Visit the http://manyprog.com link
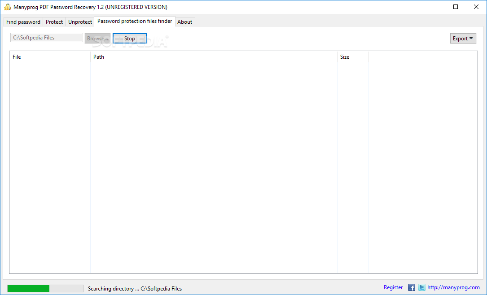 tap(453, 287)
